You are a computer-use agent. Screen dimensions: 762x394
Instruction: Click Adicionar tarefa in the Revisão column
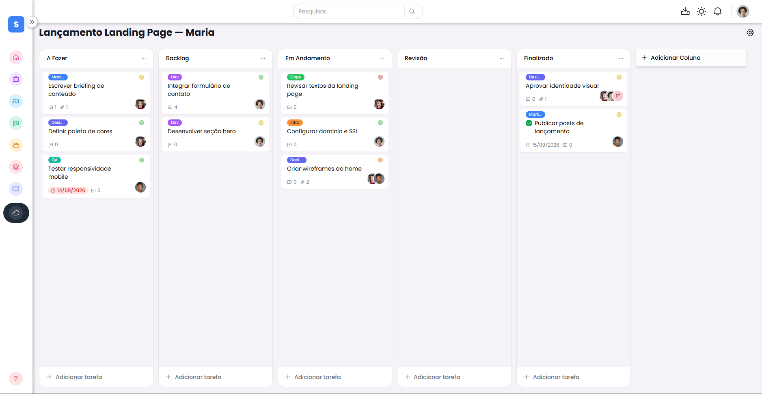454,377
